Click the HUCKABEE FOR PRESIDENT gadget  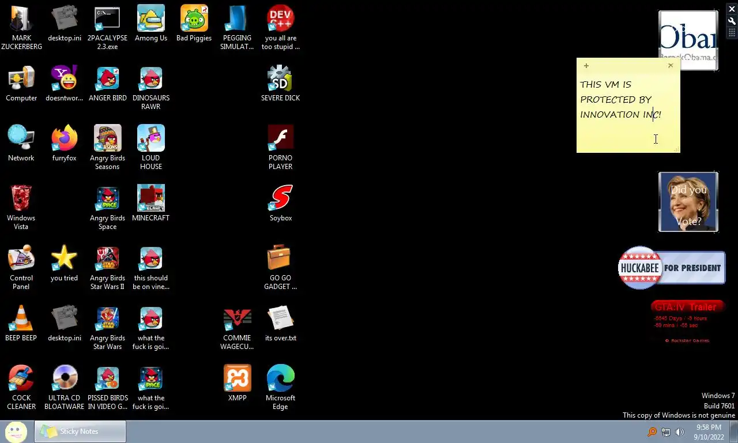pyautogui.click(x=672, y=268)
